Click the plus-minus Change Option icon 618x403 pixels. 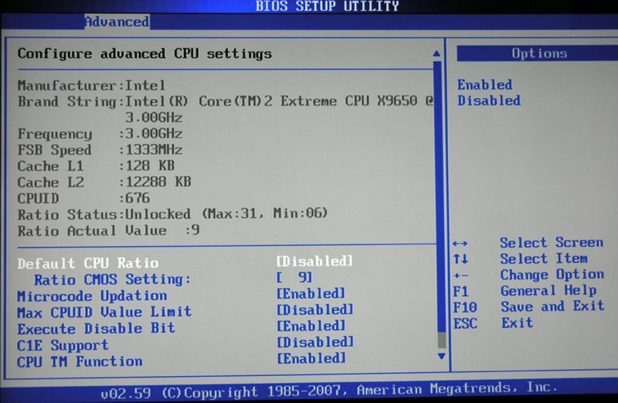pyautogui.click(x=461, y=276)
